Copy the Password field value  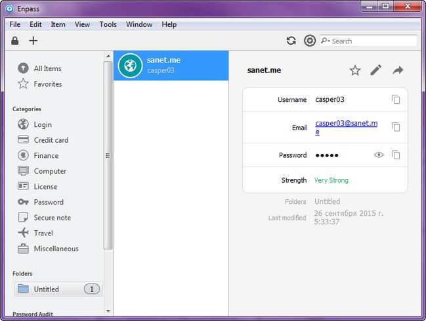(x=396, y=155)
